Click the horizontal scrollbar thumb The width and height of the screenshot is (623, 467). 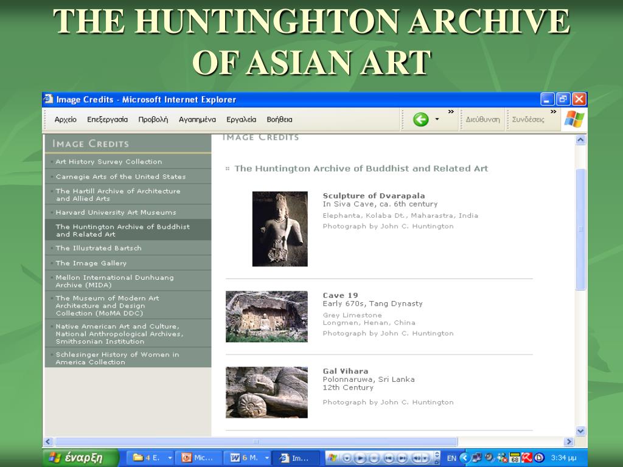click(256, 441)
